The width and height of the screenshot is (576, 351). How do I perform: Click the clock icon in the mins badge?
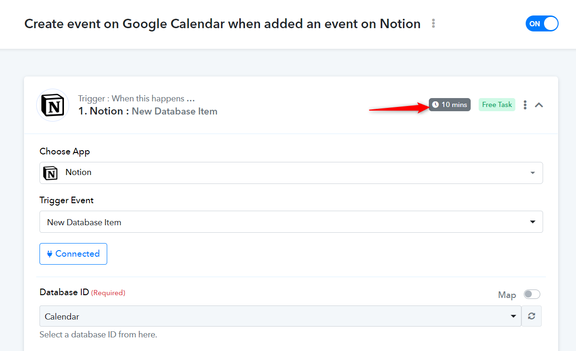click(435, 105)
